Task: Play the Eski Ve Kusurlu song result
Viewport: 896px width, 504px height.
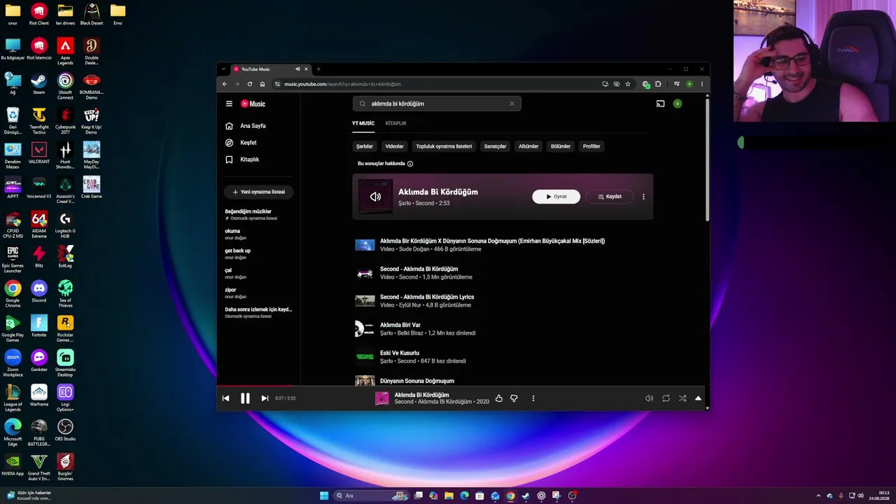Action: click(x=400, y=353)
